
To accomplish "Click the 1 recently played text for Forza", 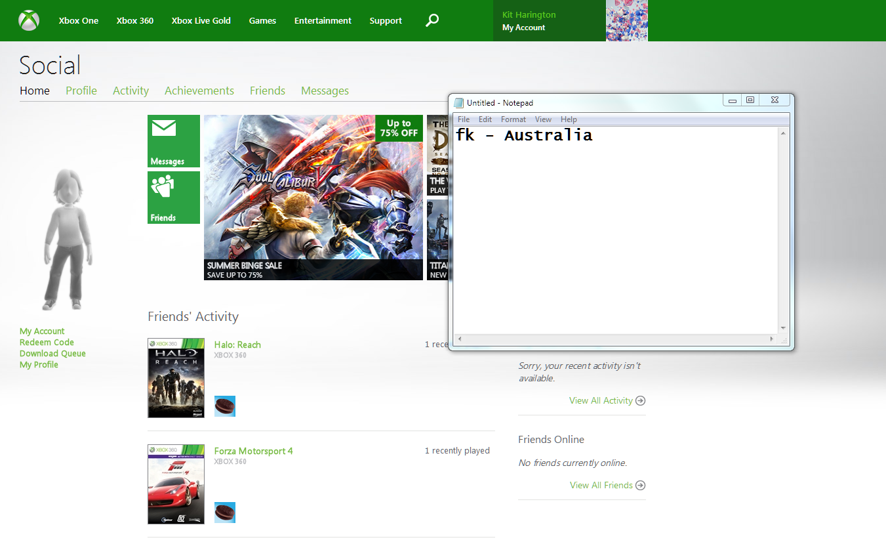I will pos(457,451).
